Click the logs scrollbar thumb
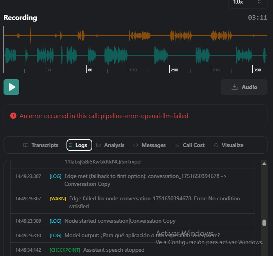This screenshot has width=273, height=256. coord(264,223)
